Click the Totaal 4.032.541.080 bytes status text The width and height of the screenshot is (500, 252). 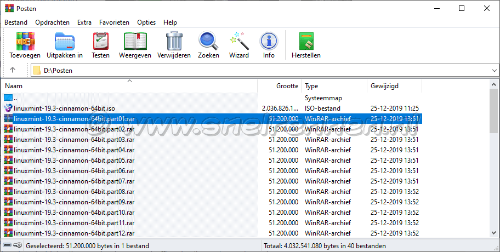325,246
